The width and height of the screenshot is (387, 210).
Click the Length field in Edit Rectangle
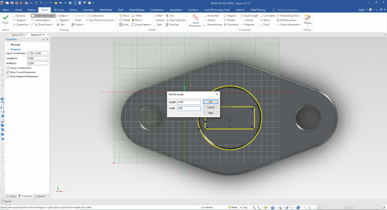click(188, 102)
